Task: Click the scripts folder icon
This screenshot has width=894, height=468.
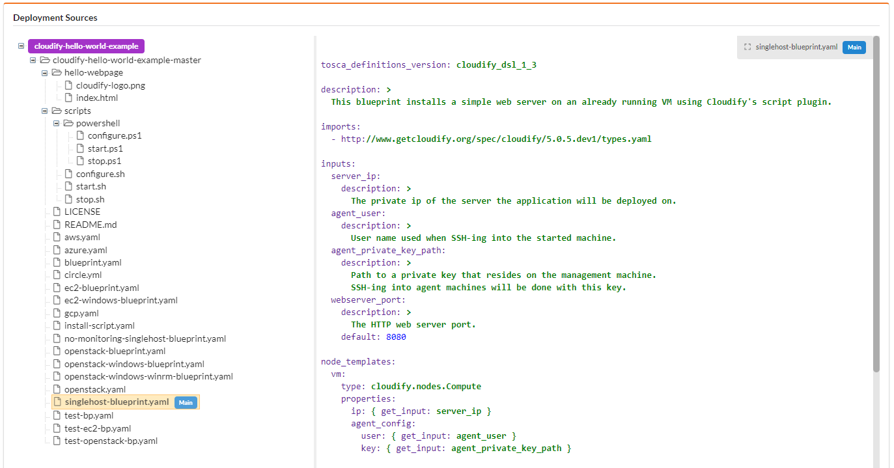Action: (x=57, y=111)
